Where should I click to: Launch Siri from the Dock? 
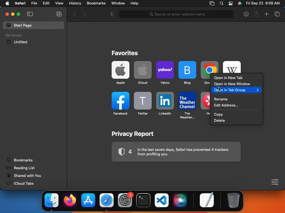pyautogui.click(x=180, y=200)
